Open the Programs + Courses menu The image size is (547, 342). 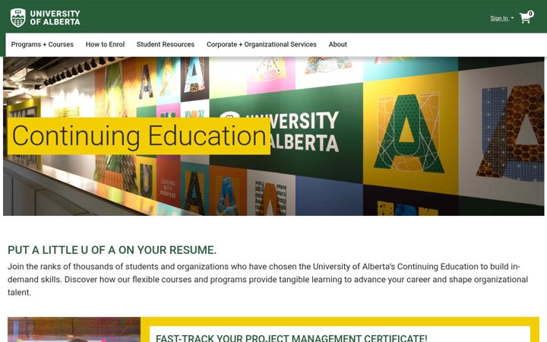click(x=43, y=44)
